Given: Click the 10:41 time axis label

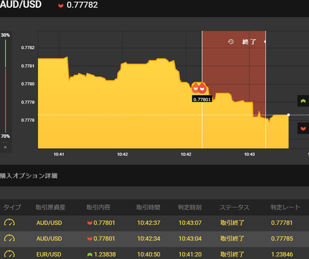Looking at the screenshot, I should 59,155.
